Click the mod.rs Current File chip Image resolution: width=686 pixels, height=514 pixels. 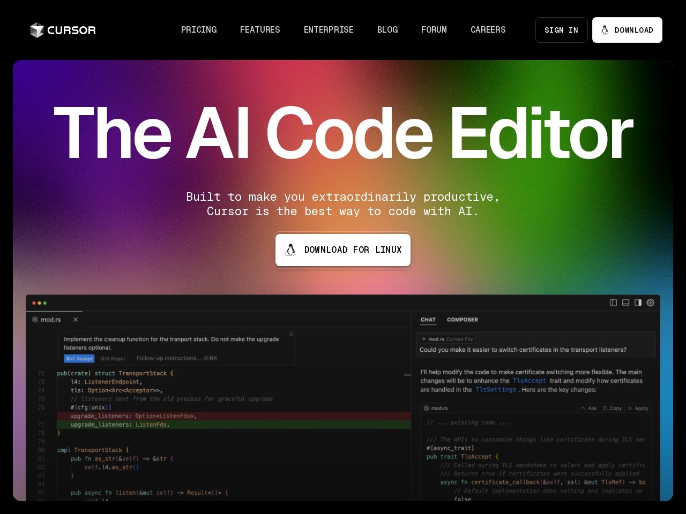click(x=447, y=339)
